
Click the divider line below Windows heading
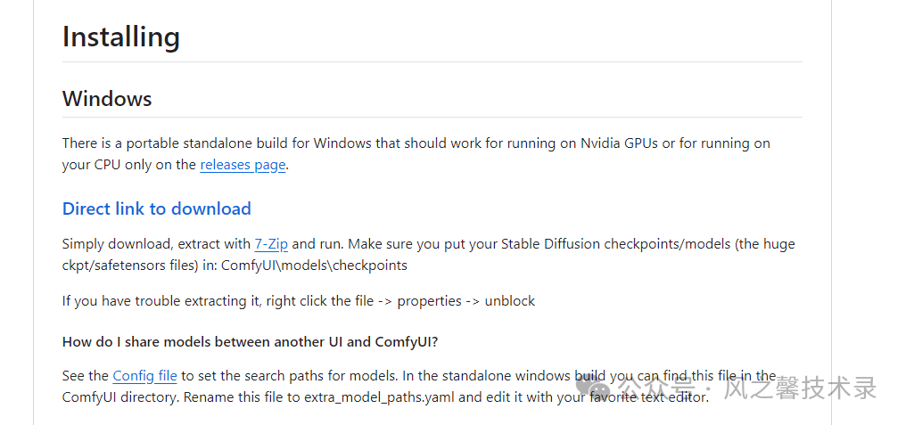432,117
